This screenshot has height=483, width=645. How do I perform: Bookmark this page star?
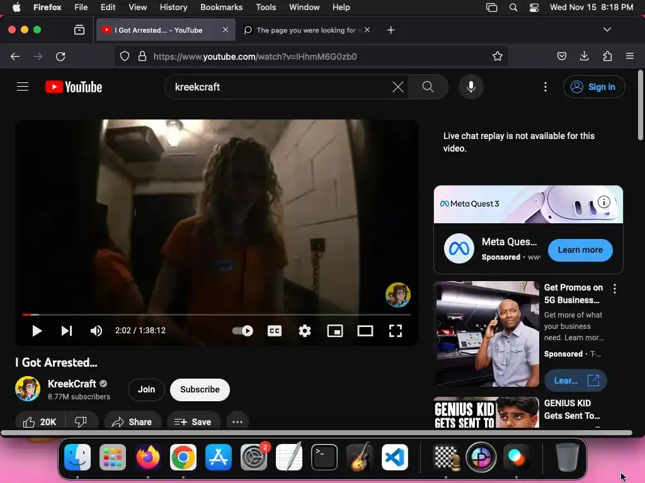tap(498, 56)
